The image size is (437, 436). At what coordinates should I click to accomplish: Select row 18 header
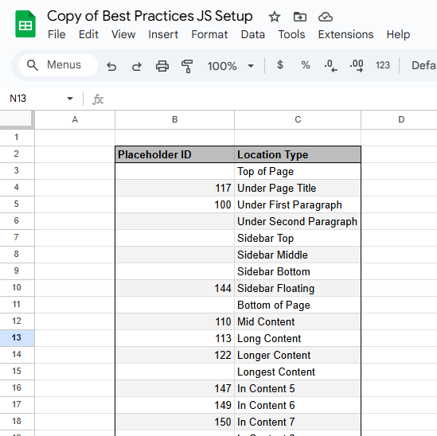point(17,421)
